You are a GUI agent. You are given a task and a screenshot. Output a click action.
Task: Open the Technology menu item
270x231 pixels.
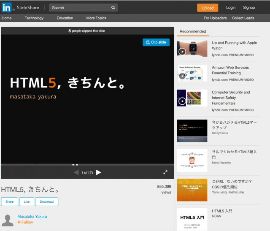click(x=34, y=18)
